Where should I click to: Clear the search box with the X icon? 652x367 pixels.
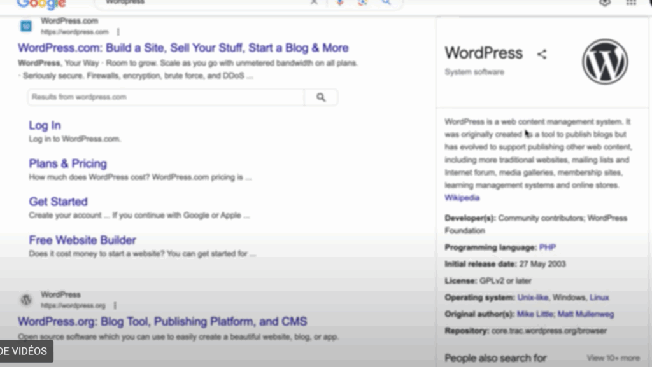coord(314,2)
